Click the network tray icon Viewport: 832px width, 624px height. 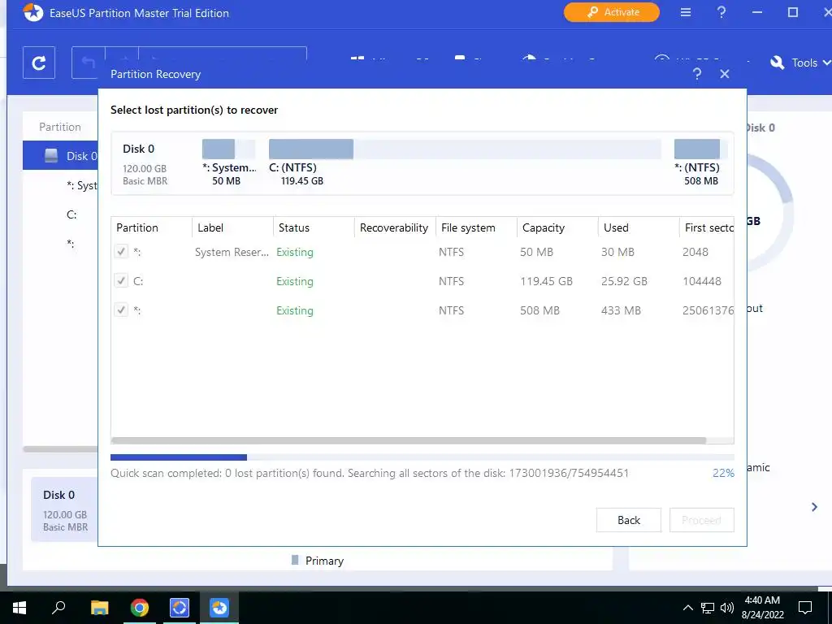point(708,608)
